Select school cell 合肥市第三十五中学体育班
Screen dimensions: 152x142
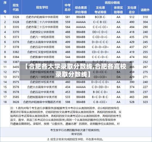tap(42, 27)
